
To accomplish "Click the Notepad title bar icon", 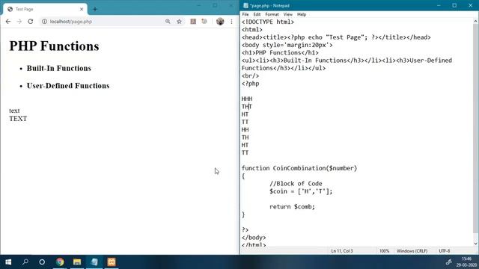I will (x=246, y=5).
